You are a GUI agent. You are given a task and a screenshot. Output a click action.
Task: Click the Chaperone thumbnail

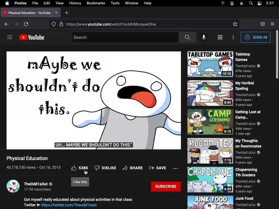pos(210,180)
